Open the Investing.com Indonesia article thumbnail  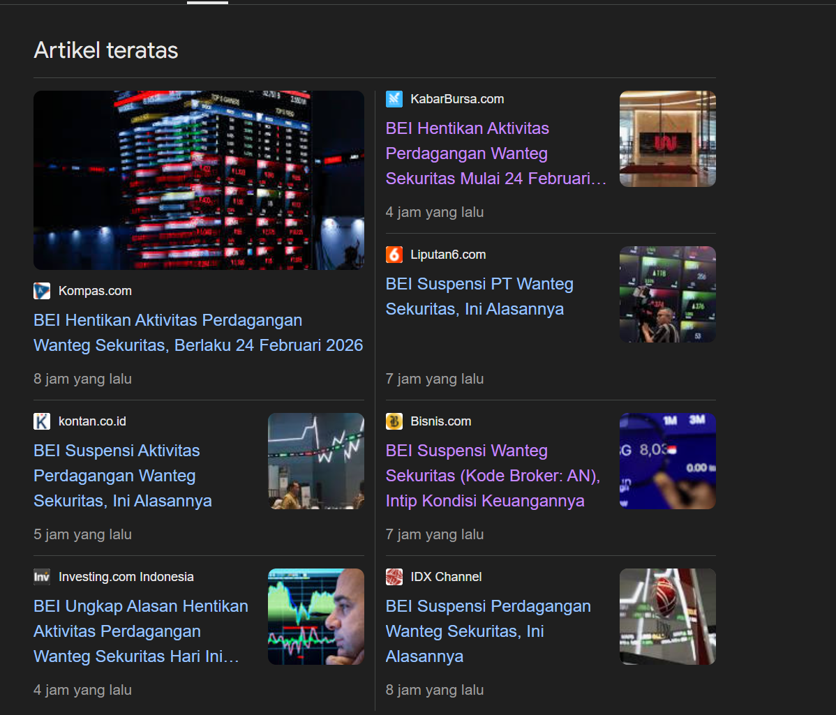click(316, 617)
